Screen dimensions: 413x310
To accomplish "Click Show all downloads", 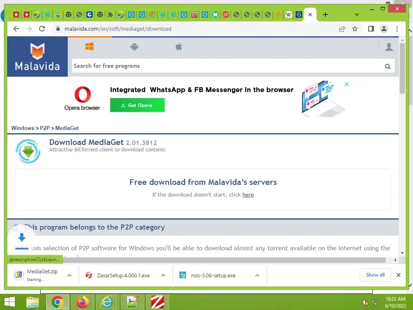I will coord(375,275).
